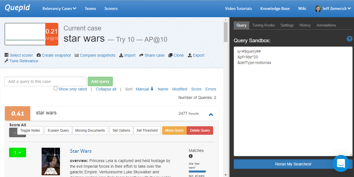This screenshot has height=177, width=354.
Task: Click the Set Threshold button
Action: [x=147, y=130]
